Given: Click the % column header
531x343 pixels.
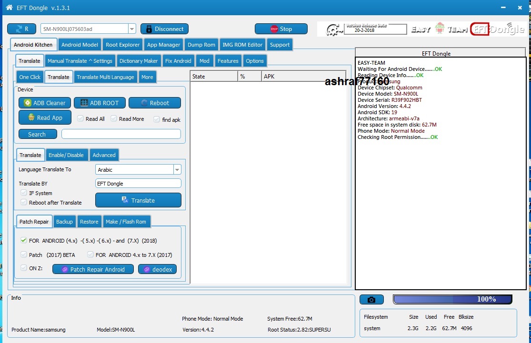Looking at the screenshot, I should 250,77.
